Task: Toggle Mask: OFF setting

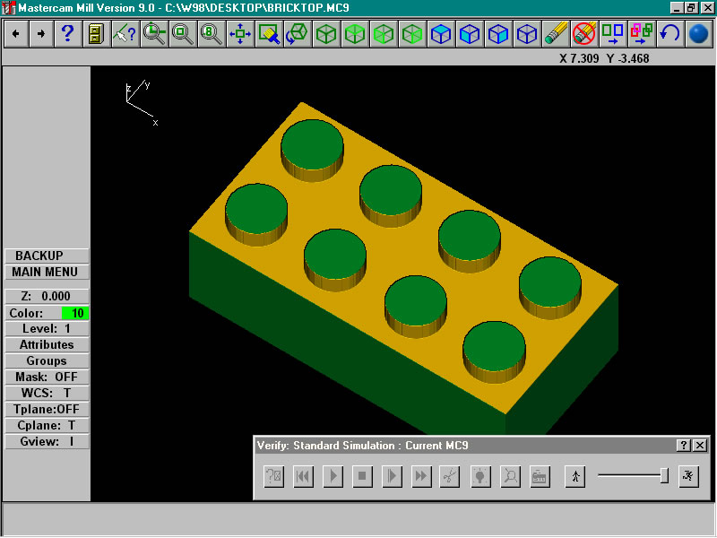Action: tap(47, 377)
